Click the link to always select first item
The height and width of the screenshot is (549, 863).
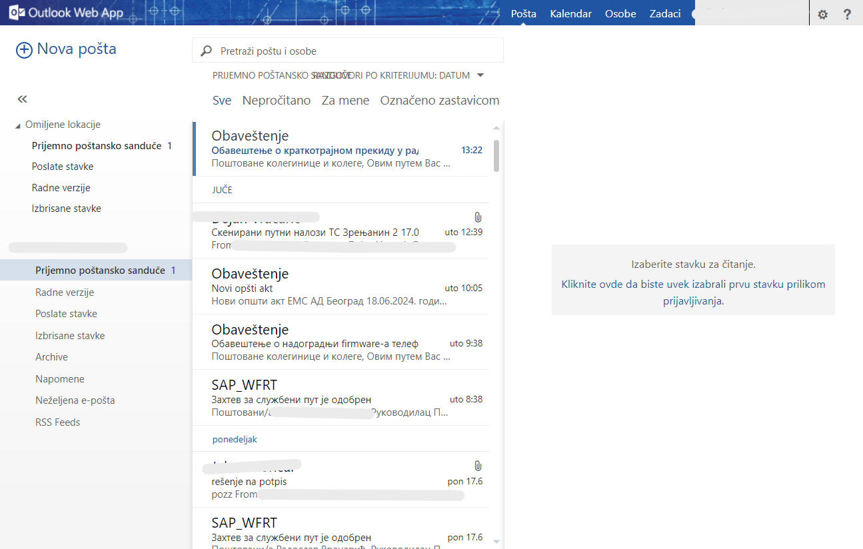pyautogui.click(x=693, y=292)
